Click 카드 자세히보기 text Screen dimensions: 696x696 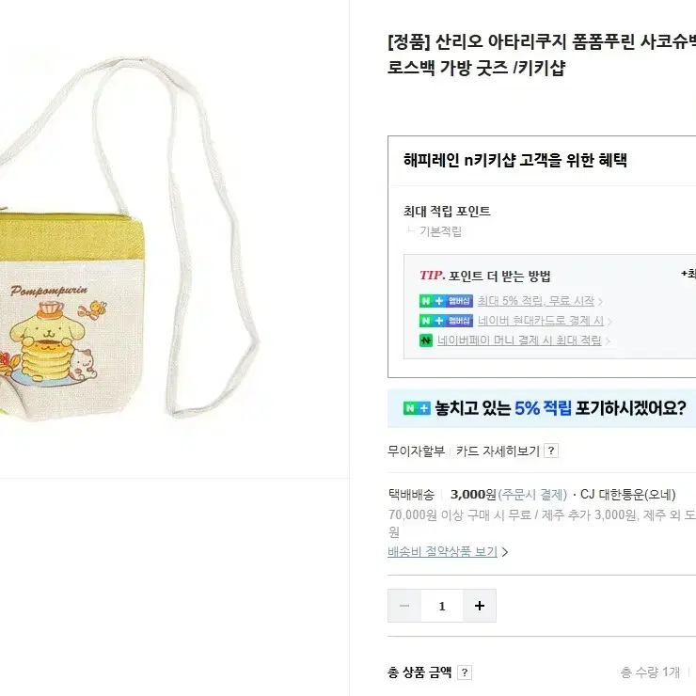click(x=498, y=451)
